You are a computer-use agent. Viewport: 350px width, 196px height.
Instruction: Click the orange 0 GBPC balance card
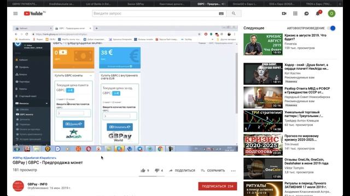click(x=73, y=58)
